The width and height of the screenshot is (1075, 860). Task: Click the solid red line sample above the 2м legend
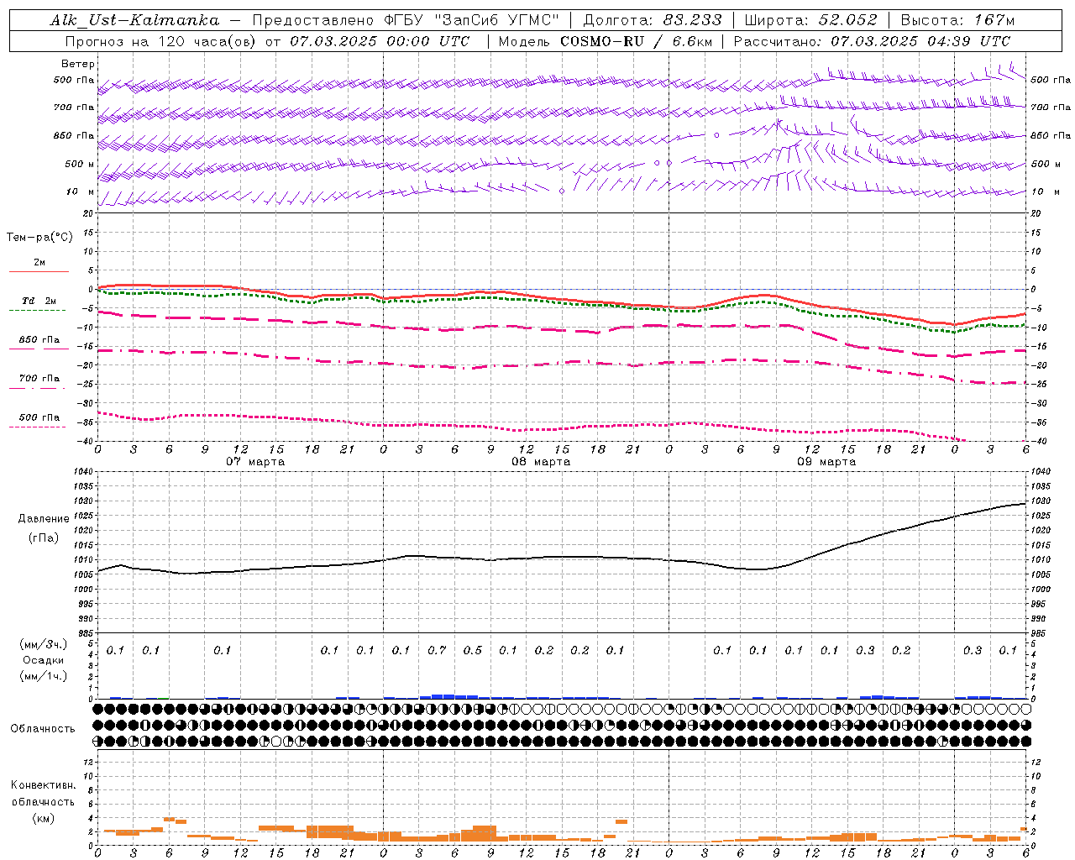[x=39, y=271]
